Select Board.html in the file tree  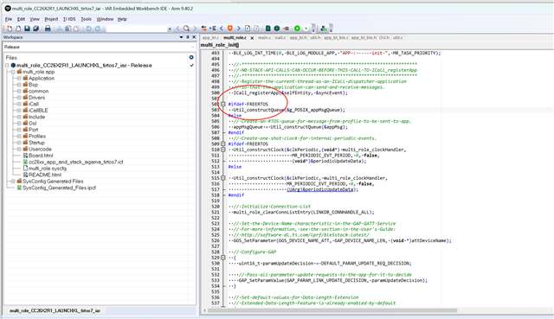point(41,156)
